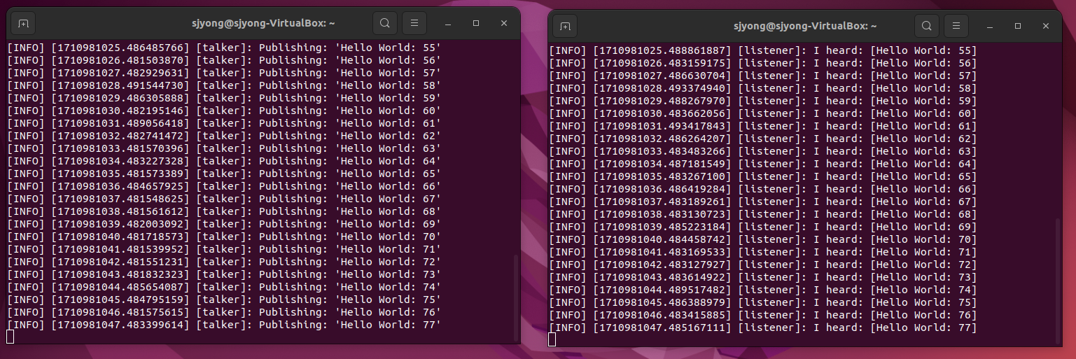Click talker line 'Hello World: 59'
Image resolution: width=1076 pixels, height=359 pixels.
tap(223, 98)
